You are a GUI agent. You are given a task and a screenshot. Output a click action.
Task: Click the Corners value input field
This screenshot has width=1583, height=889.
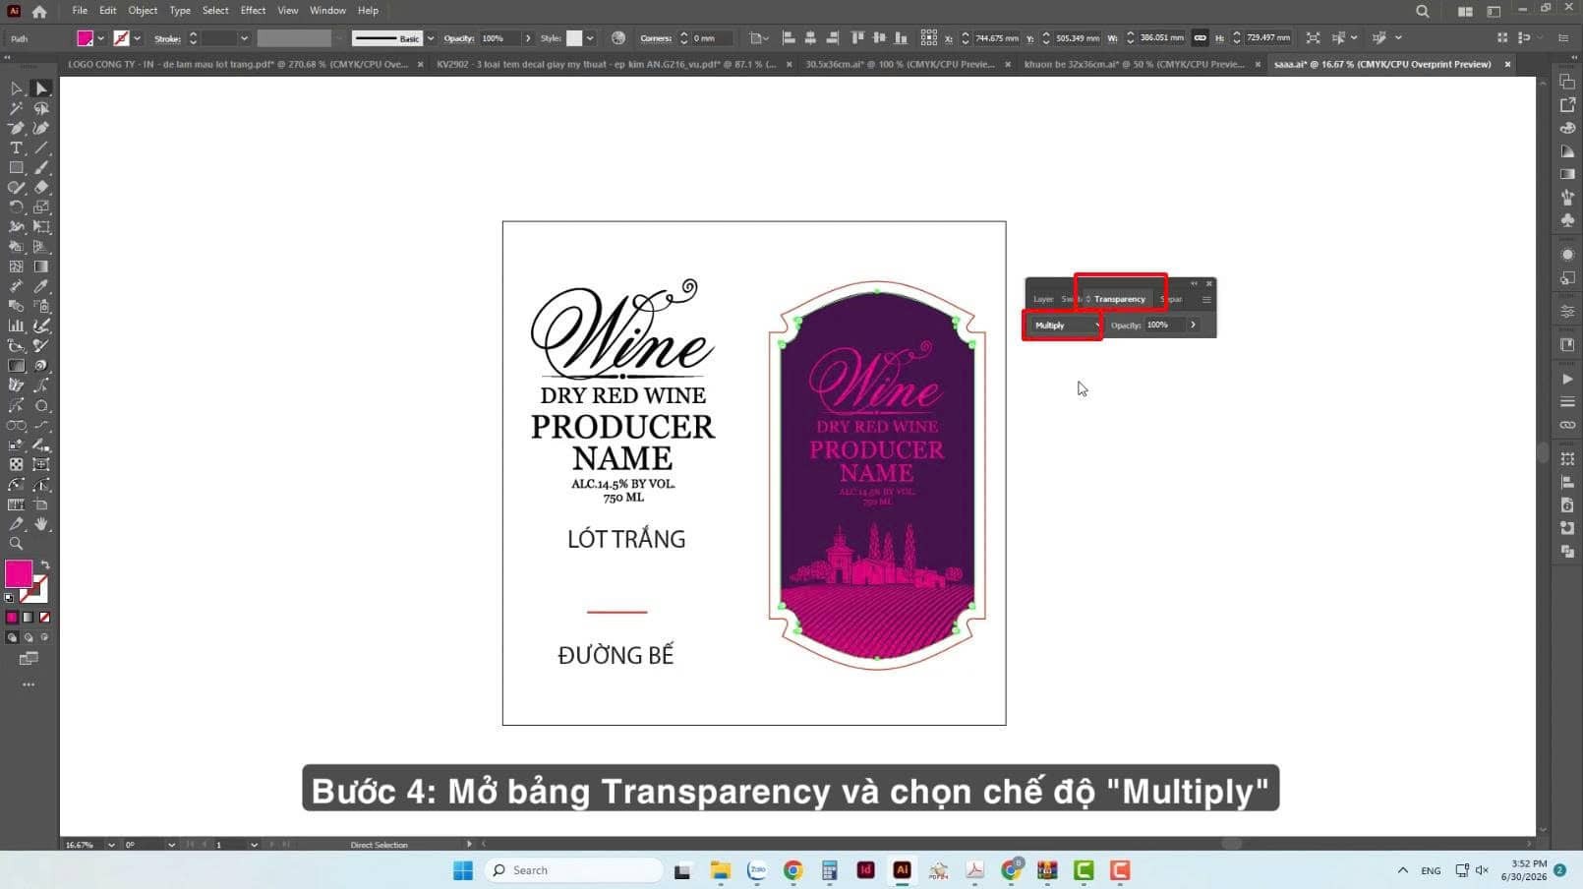[712, 38]
